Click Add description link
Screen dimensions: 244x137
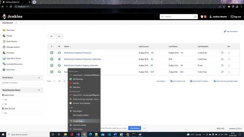[231, 31]
